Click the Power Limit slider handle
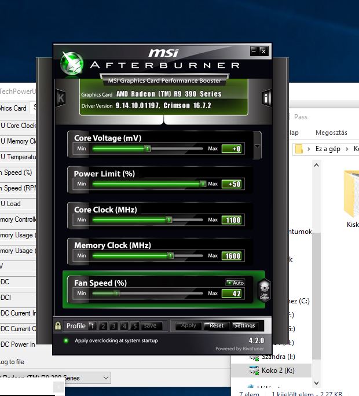Viewport: 359px width, 396px height. coord(203,184)
